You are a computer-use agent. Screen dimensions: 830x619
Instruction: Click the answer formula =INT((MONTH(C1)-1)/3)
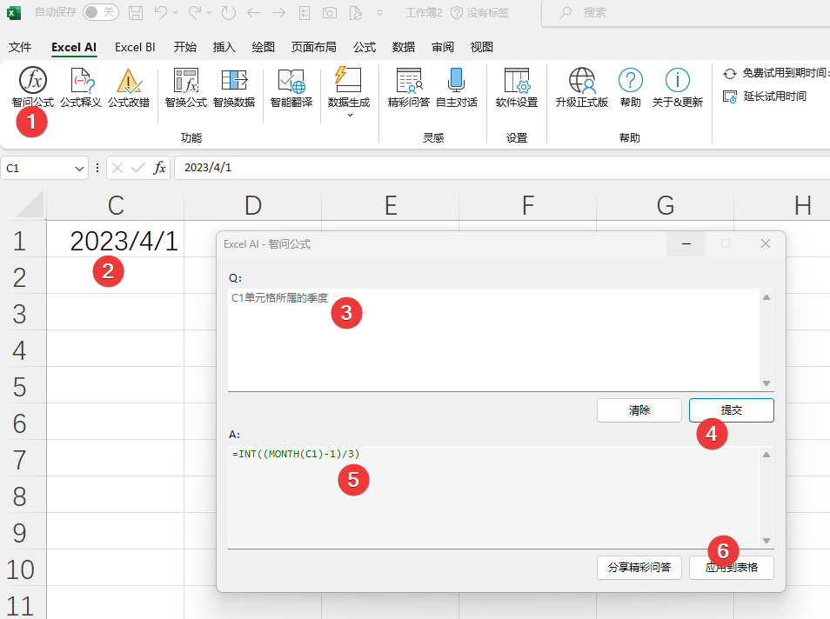click(296, 454)
